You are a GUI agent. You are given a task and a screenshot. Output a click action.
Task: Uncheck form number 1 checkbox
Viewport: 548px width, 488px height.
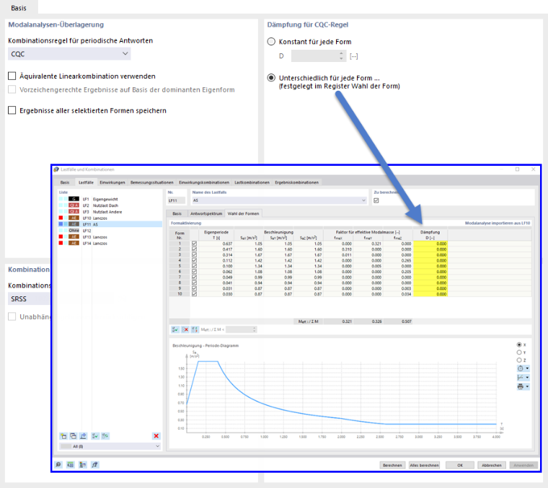pyautogui.click(x=194, y=244)
